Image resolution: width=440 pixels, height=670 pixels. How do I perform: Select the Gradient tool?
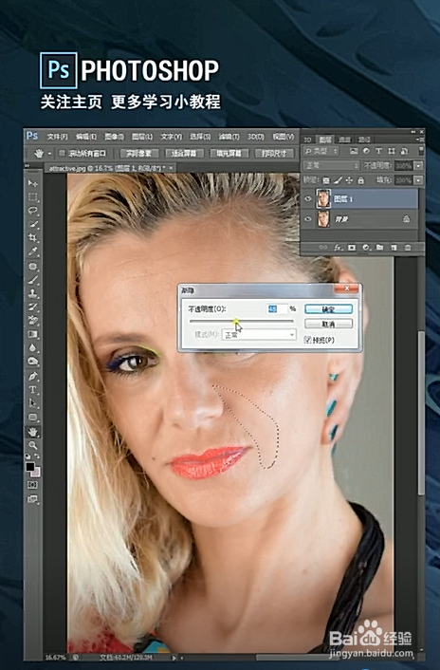pos(33,334)
